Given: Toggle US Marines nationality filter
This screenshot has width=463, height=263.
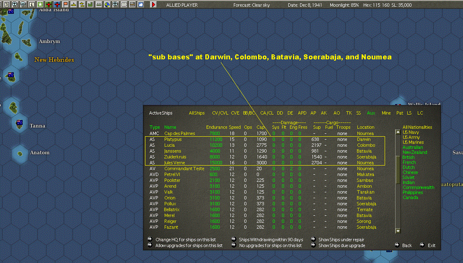Looking at the screenshot, I should click(413, 142).
